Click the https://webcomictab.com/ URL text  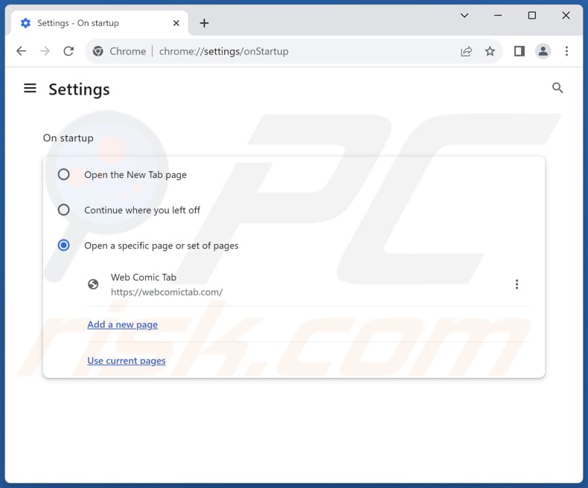(x=167, y=292)
